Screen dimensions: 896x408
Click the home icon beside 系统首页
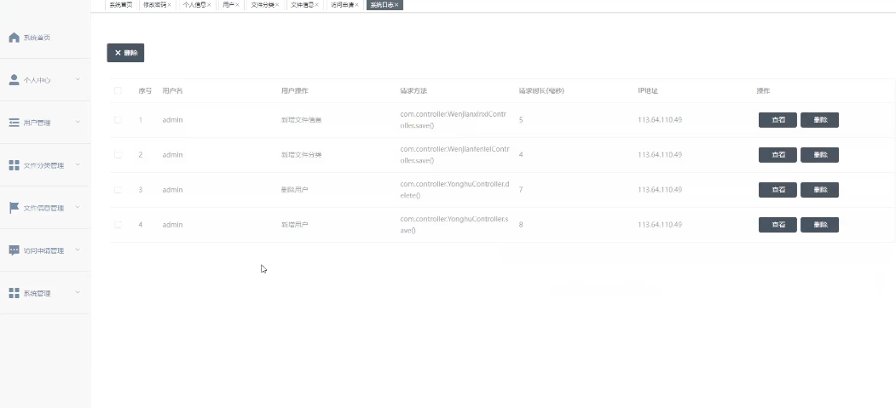(14, 37)
